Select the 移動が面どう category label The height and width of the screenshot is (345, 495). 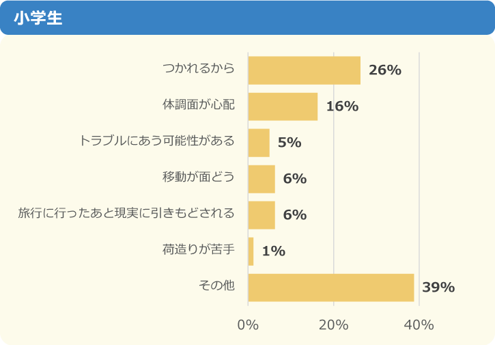[x=199, y=177]
